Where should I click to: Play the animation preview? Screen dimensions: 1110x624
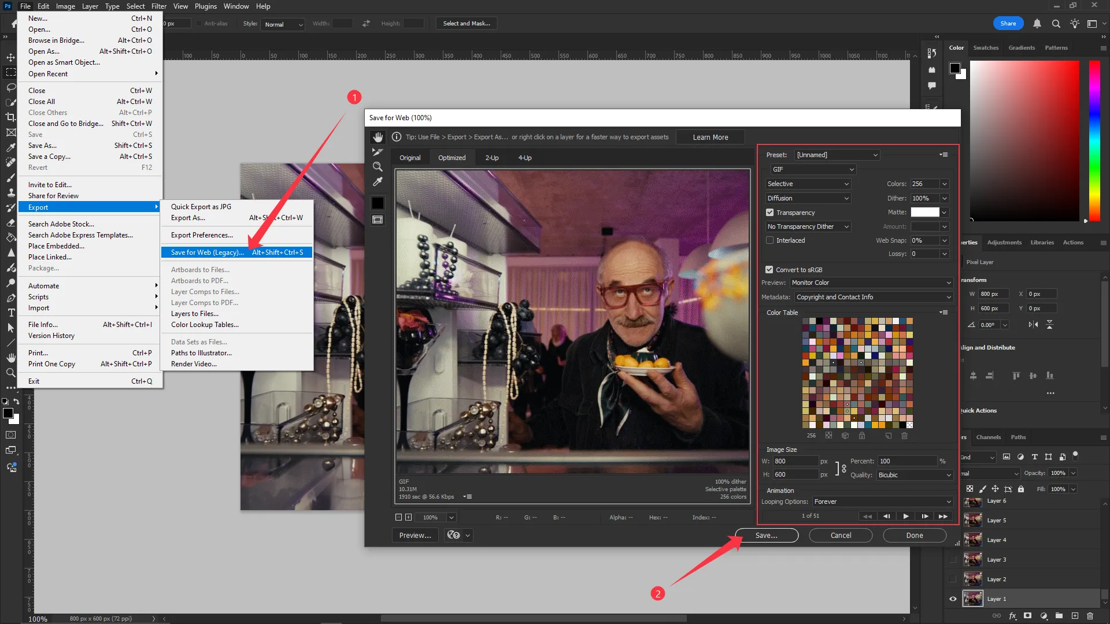[x=905, y=516]
